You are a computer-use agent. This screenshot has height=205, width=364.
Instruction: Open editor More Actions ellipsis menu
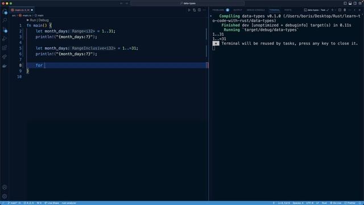pyautogui.click(x=204, y=10)
